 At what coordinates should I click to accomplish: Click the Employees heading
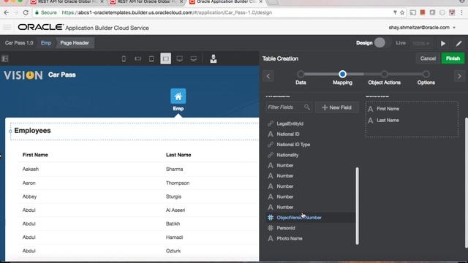click(32, 131)
